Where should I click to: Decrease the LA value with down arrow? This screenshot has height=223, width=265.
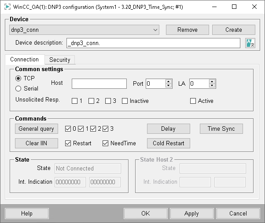pos(212,86)
